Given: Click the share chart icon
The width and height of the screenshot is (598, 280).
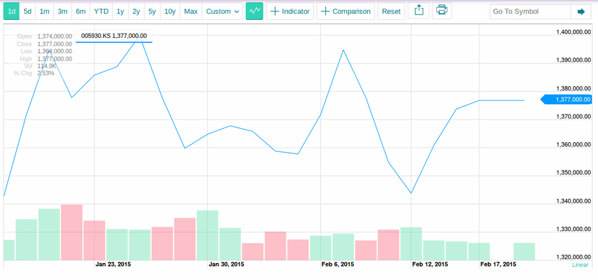Looking at the screenshot, I should (x=418, y=11).
